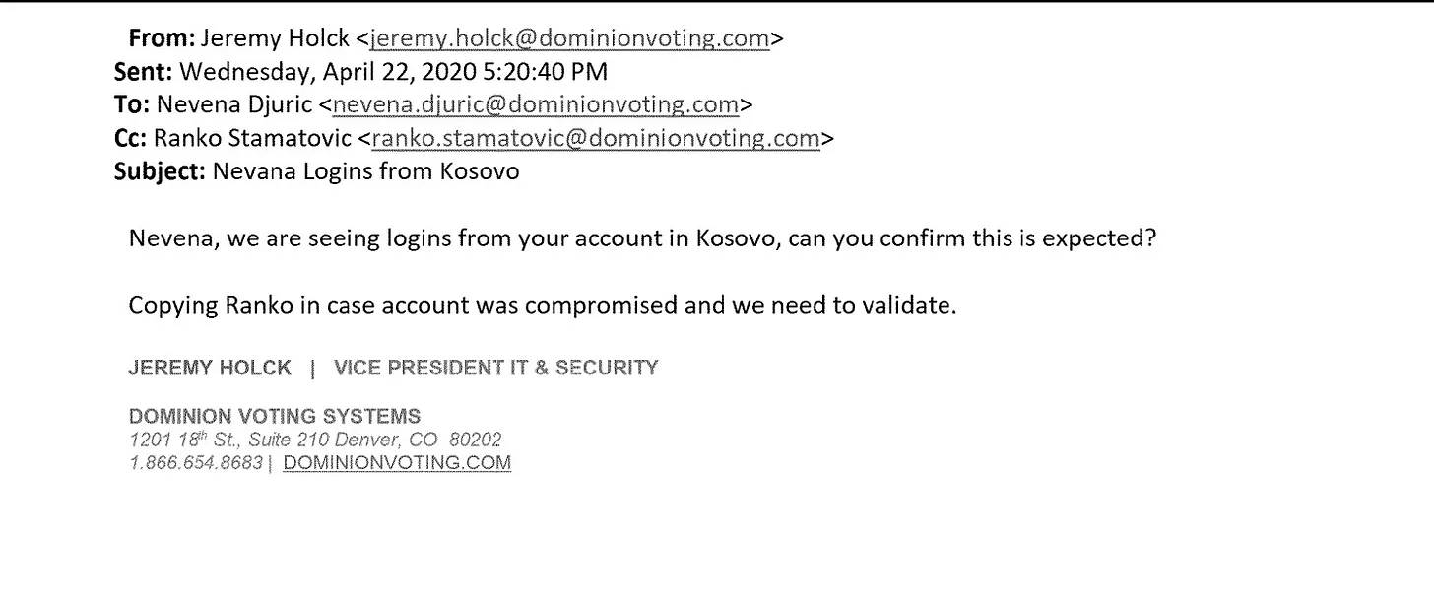Image resolution: width=1434 pixels, height=610 pixels.
Task: Click the Denver street address line
Action: click(315, 441)
